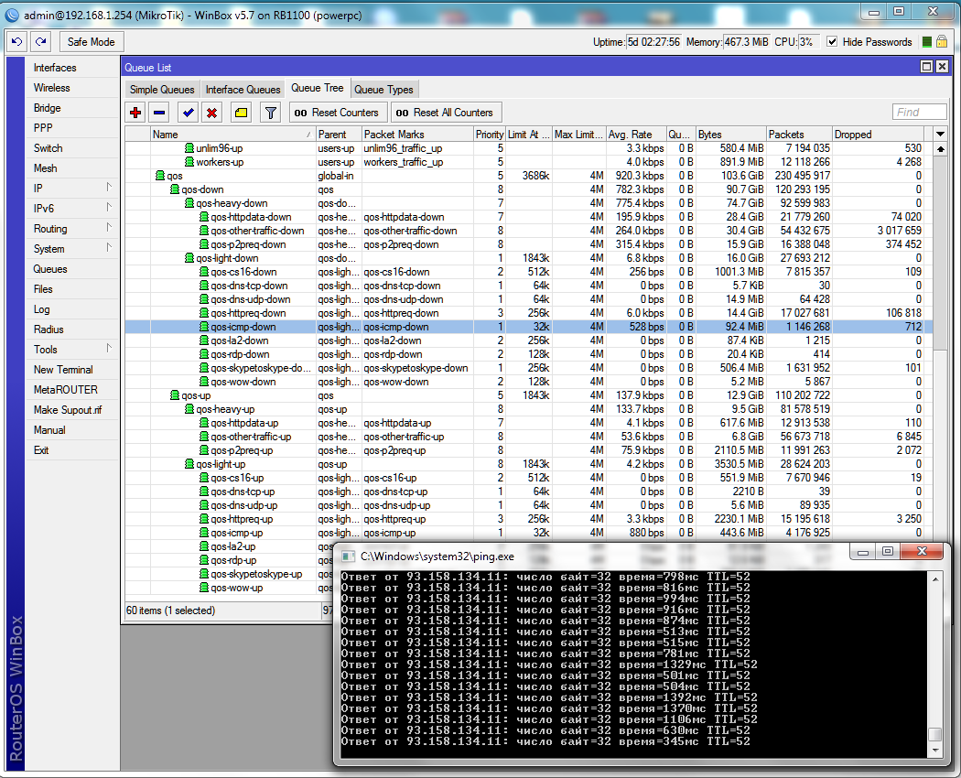Collapse the qos-down tree branch
The width and height of the screenshot is (961, 778).
point(174,189)
